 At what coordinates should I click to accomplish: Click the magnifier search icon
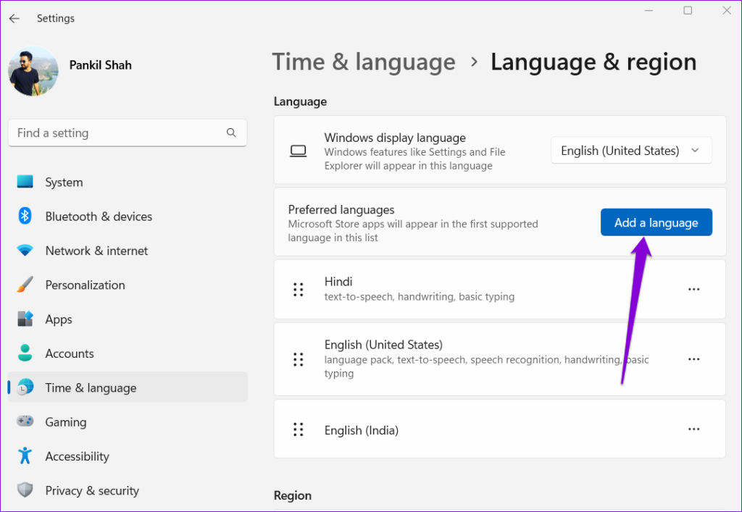click(x=231, y=133)
